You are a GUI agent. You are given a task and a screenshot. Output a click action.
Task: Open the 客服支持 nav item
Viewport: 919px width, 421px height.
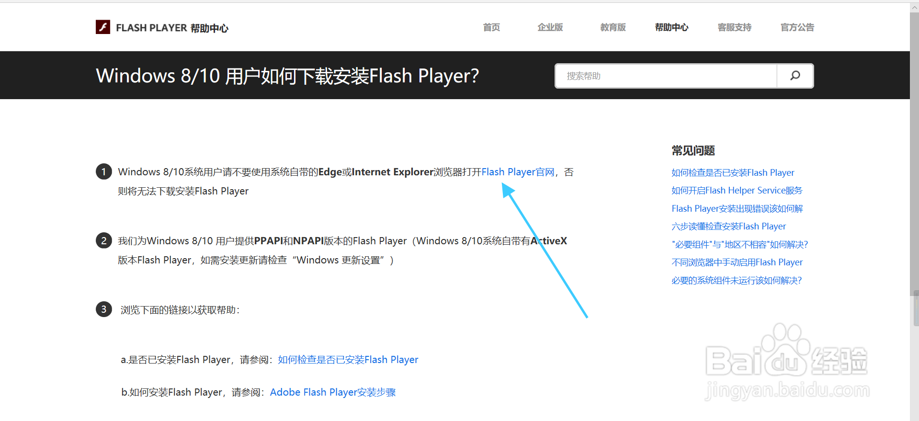(735, 27)
